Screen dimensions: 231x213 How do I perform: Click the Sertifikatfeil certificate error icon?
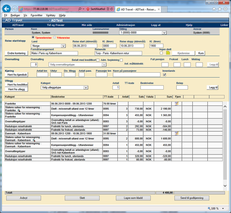click(88, 9)
